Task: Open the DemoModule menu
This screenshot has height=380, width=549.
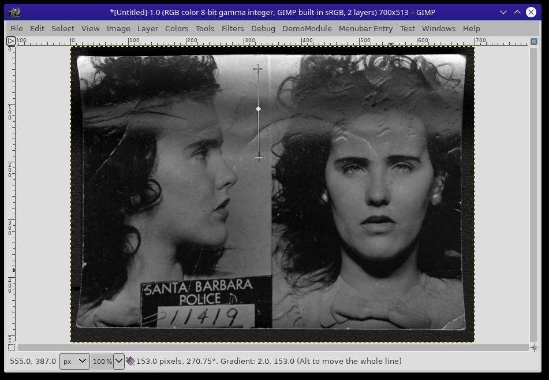Action: click(307, 29)
